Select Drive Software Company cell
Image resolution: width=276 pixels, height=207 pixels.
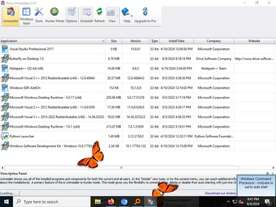(x=214, y=59)
